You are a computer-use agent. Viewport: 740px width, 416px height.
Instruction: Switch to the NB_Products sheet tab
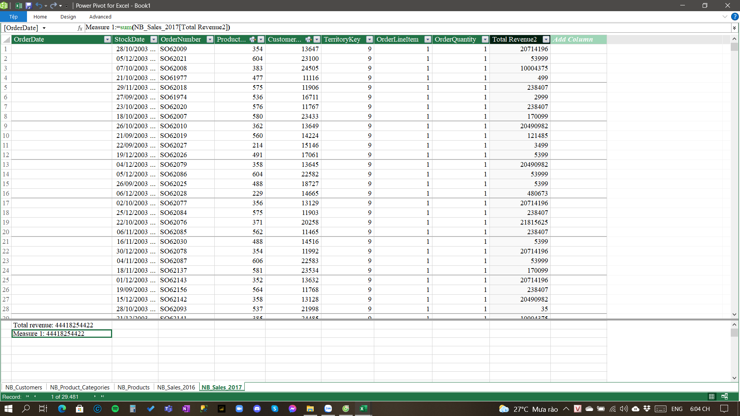(x=133, y=387)
